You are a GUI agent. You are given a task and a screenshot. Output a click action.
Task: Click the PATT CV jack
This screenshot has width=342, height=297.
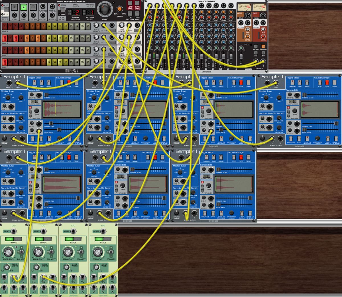(x=52, y=6)
